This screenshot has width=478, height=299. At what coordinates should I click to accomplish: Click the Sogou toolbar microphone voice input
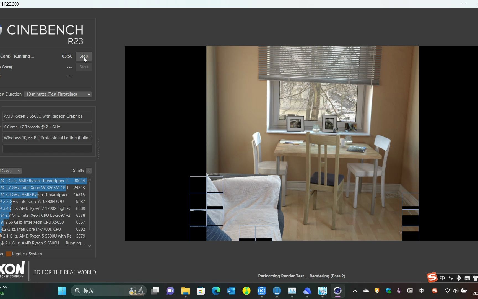pos(459,278)
